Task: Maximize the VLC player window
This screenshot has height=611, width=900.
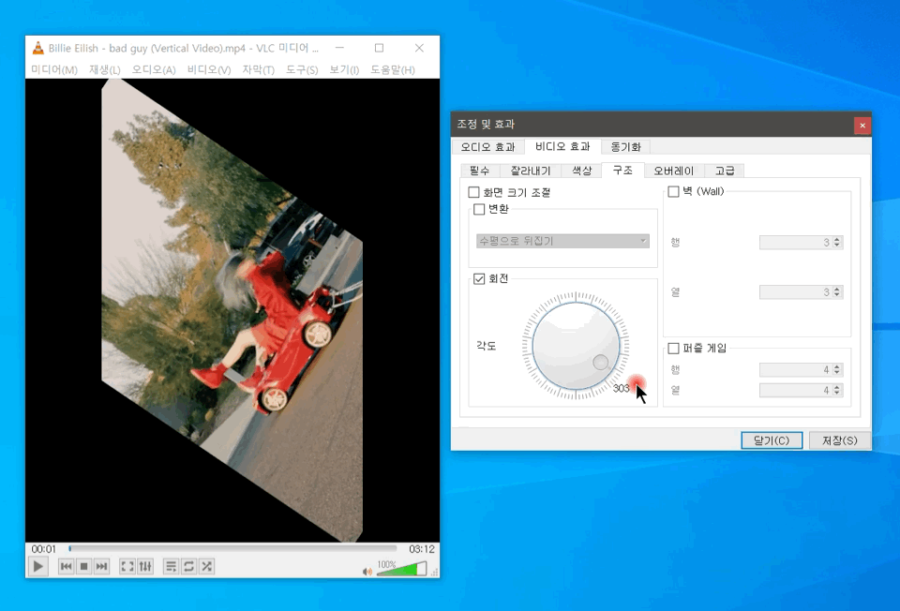Action: (x=379, y=48)
